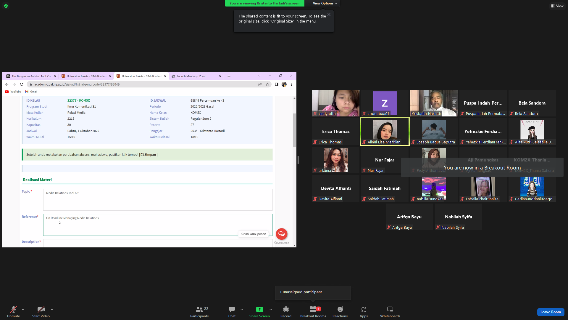Go back in the browser
Viewport: 568px width, 320px height.
click(7, 84)
